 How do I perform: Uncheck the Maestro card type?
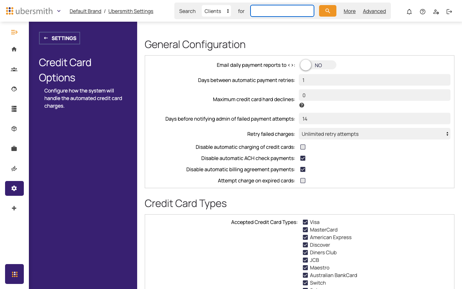(x=305, y=268)
